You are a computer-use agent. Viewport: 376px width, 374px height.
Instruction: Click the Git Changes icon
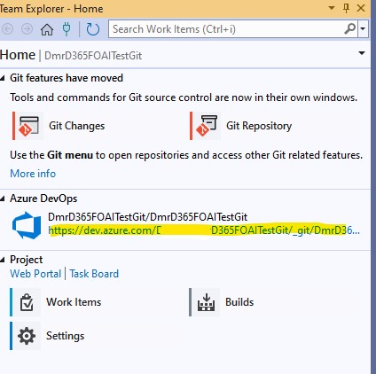(x=29, y=126)
